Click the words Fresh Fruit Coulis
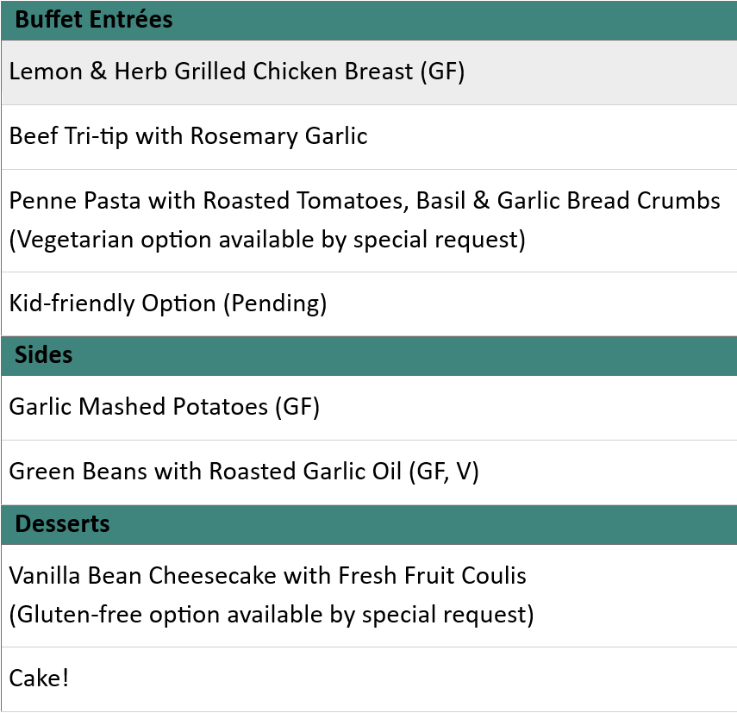 [432, 576]
